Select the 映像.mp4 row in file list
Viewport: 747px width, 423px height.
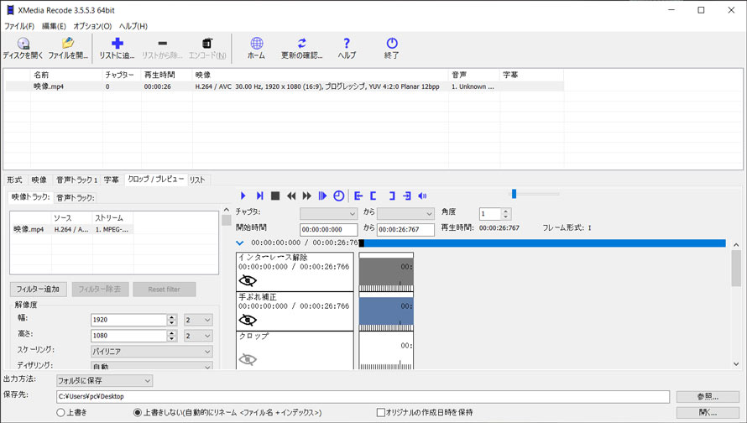(x=284, y=86)
